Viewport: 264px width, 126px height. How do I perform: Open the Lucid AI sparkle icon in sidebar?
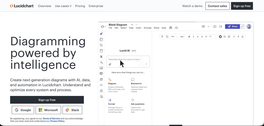pos(101,34)
